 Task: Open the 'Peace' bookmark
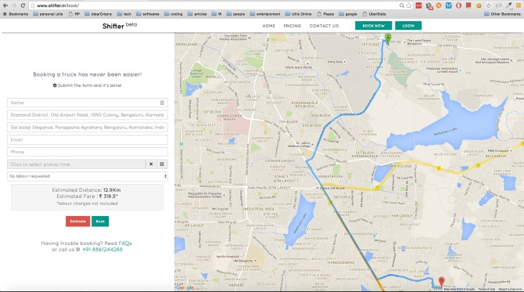tap(325, 14)
